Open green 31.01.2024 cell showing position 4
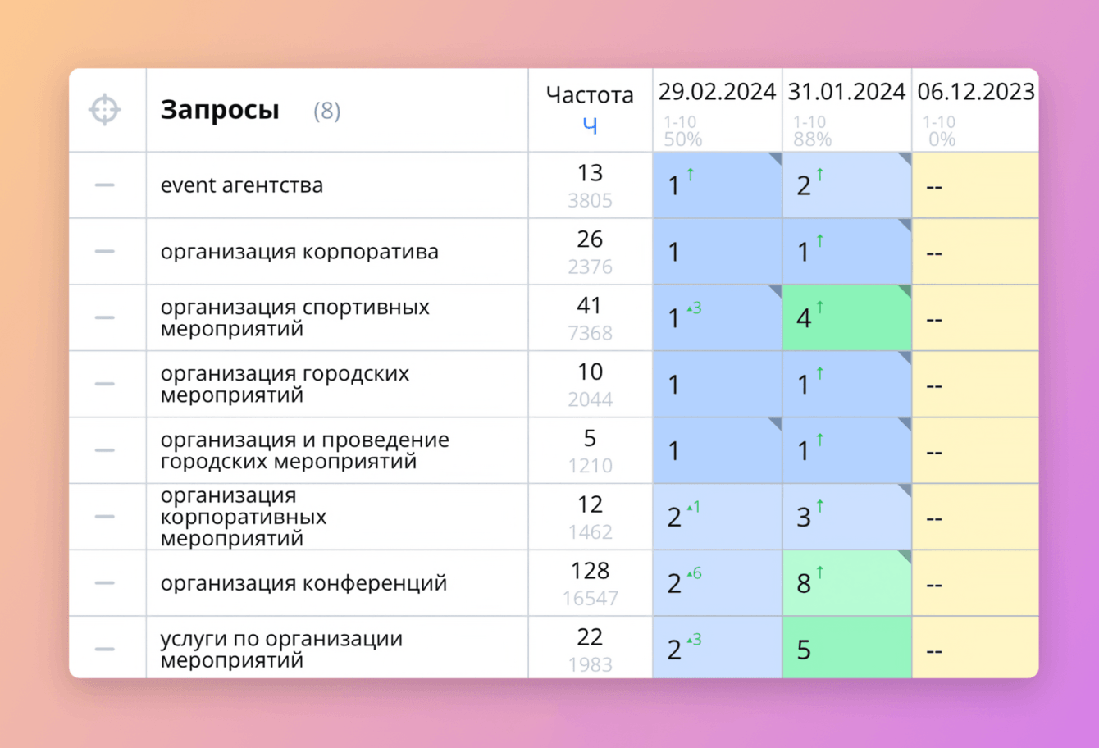1099x748 pixels. click(847, 317)
